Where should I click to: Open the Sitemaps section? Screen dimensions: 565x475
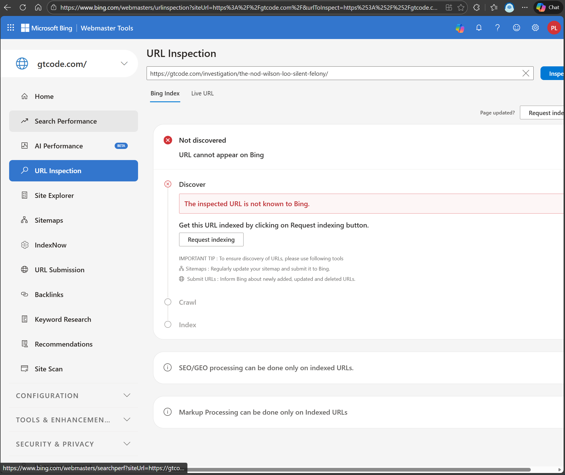pos(48,220)
